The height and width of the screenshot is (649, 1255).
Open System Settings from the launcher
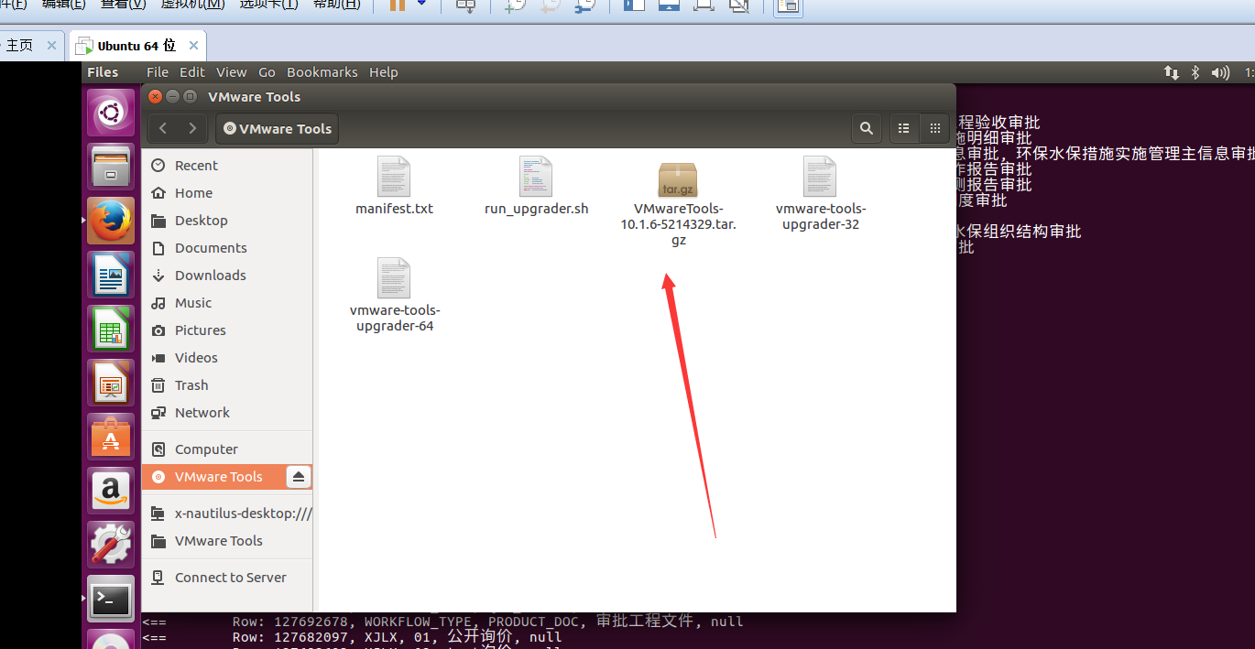coord(111,545)
